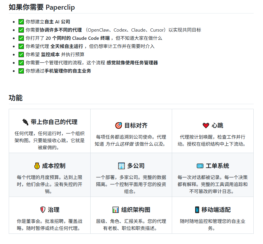The image size is (263, 244).
Task: Click the description starting 一个部署，多家公司
Action: tap(131, 184)
